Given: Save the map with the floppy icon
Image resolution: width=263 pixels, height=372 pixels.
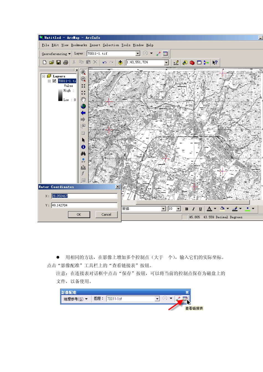Looking at the screenshot, I should pos(58,63).
